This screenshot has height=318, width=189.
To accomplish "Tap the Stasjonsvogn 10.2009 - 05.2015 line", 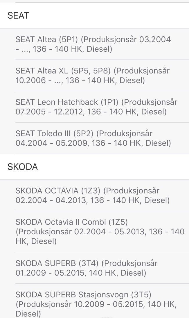I will pyautogui.click(x=96, y=304).
